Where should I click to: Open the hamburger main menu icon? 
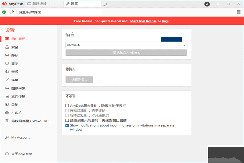click(239, 12)
